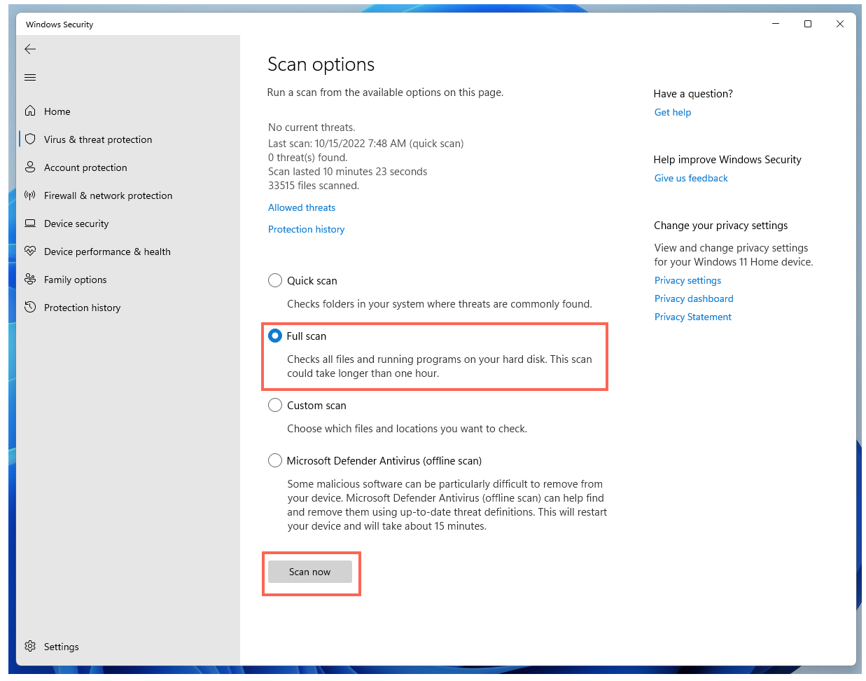Click the Family options people icon
This screenshot has height=681, width=866.
click(x=30, y=279)
